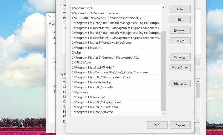Select the Intel\WiFi\bin\ path entry
Image resolution: width=223 pixels, height=135 pixels.
(116, 67)
